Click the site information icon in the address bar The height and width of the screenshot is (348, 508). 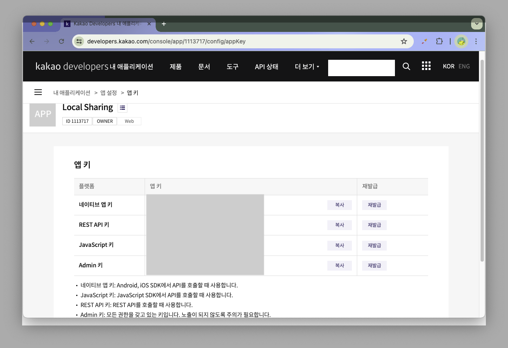79,41
